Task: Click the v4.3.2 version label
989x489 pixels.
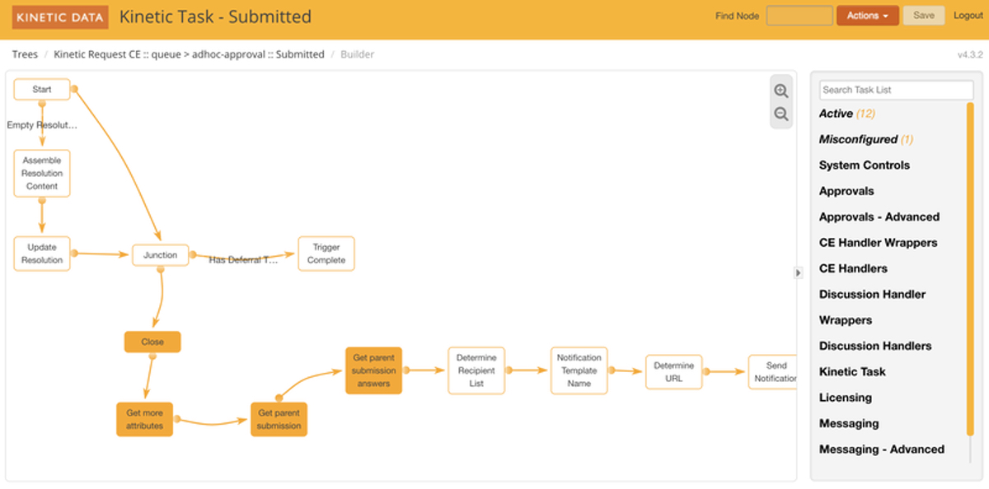Action: [970, 55]
